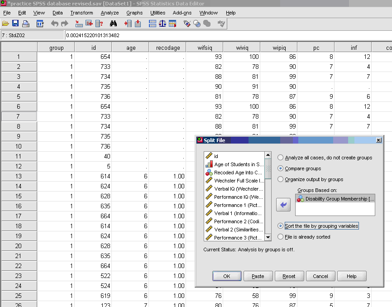
Task: Toggle the Value Labels toolbar icon
Action: (187, 24)
